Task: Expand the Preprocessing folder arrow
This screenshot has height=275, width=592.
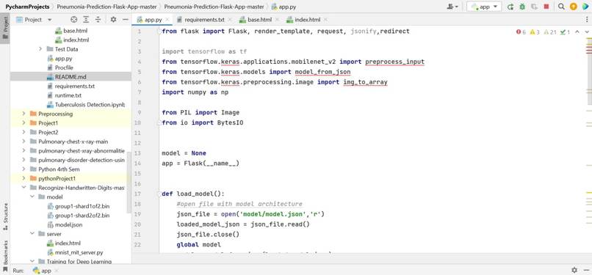Action: click(x=24, y=114)
